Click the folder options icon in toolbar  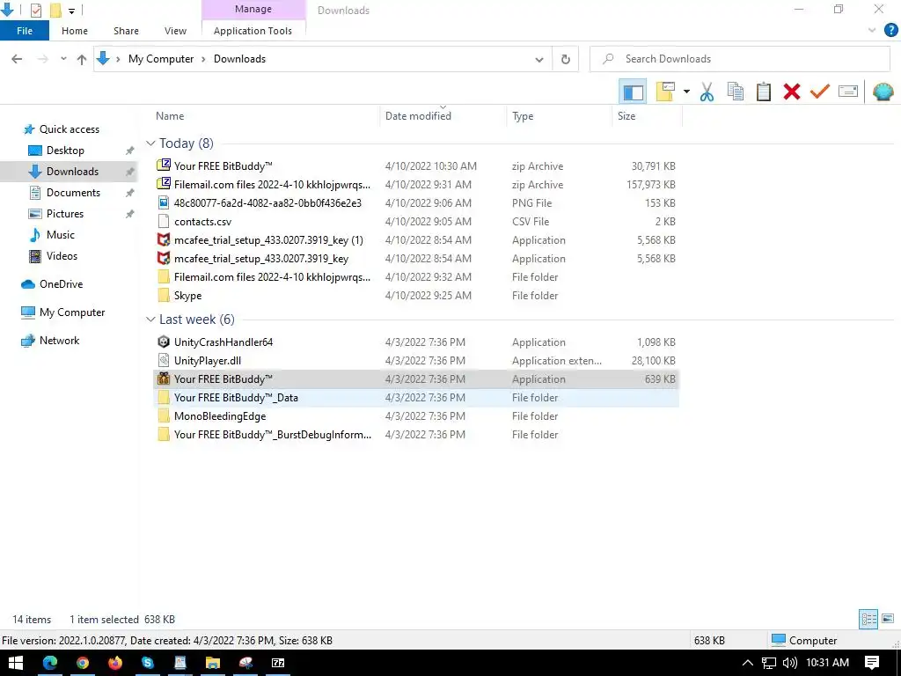665,92
